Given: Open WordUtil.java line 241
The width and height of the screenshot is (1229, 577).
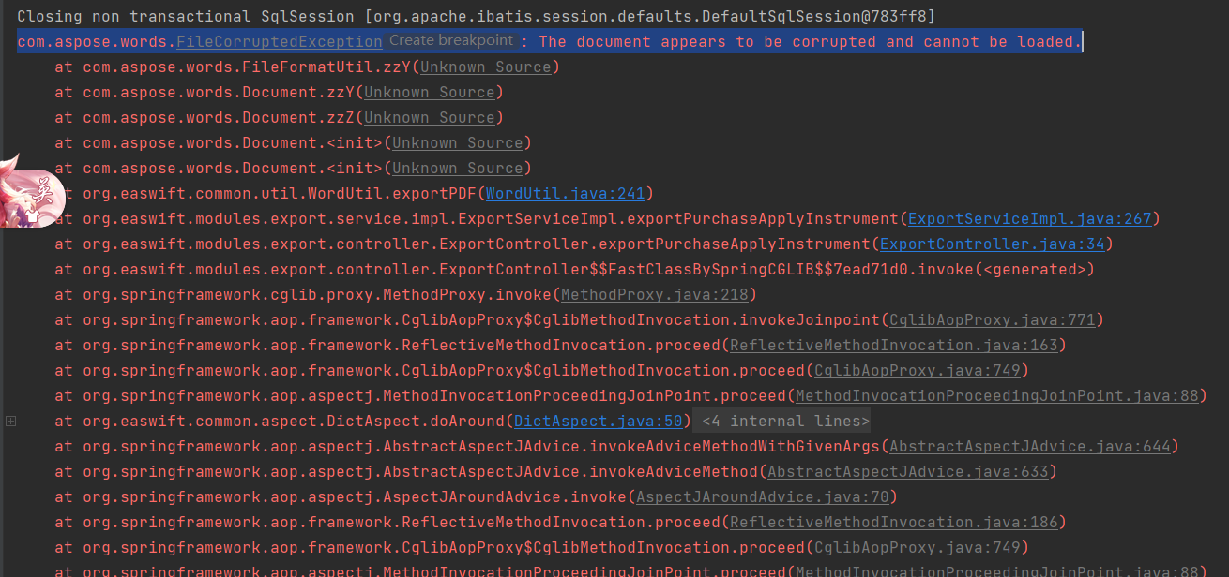Looking at the screenshot, I should (565, 193).
